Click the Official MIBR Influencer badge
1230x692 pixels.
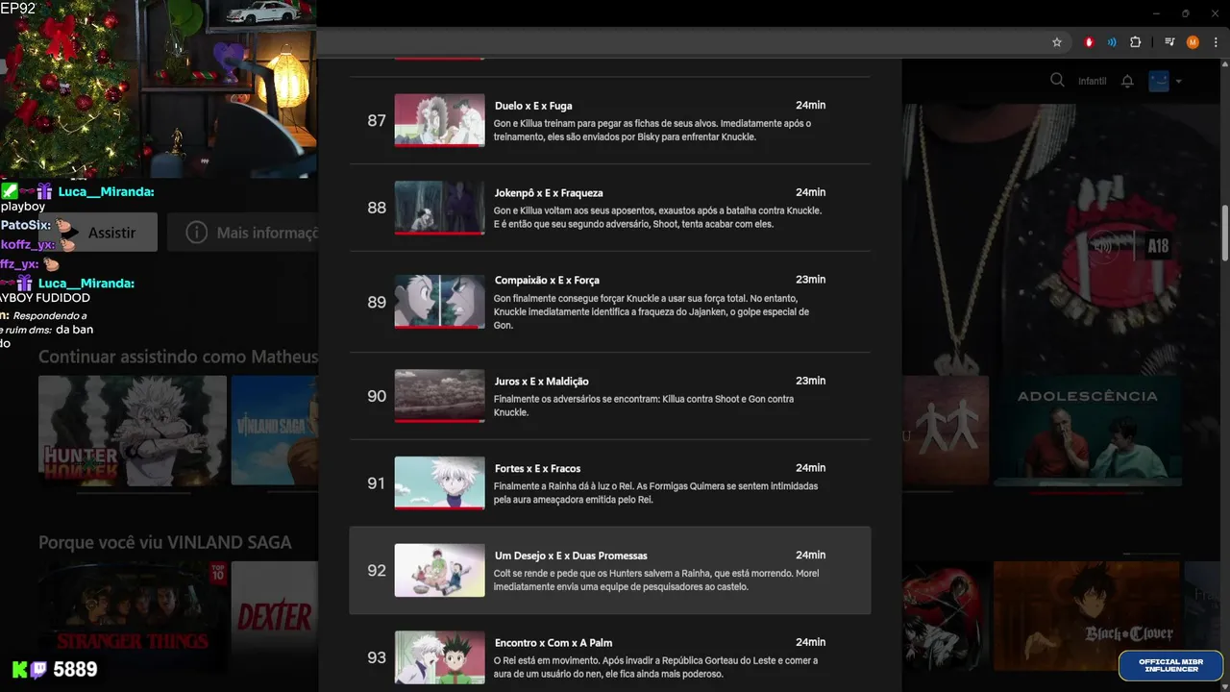(1170, 665)
